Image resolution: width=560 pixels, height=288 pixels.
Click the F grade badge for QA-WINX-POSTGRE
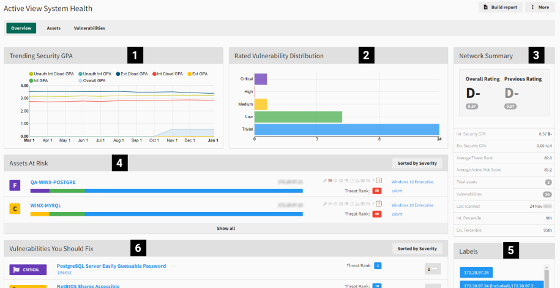tap(15, 184)
